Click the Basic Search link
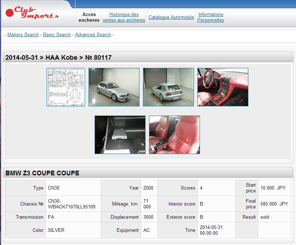The width and height of the screenshot is (296, 245). point(57,34)
